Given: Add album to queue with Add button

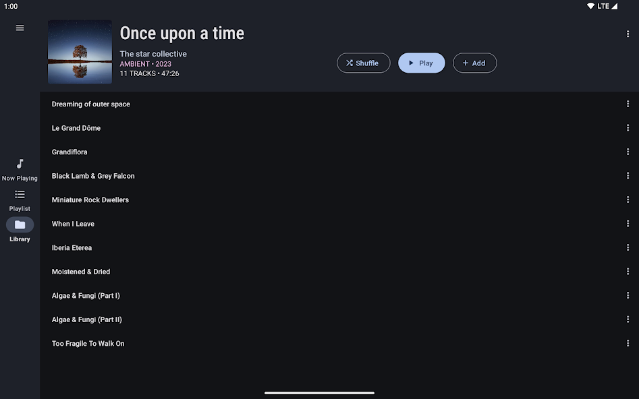Looking at the screenshot, I should coord(475,63).
